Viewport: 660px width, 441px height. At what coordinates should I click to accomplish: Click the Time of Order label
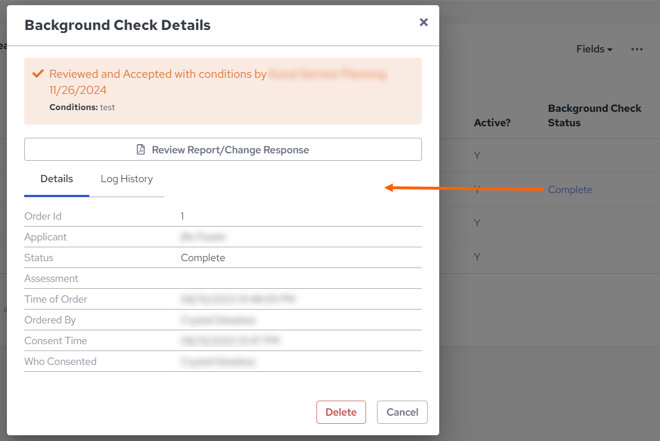[56, 299]
